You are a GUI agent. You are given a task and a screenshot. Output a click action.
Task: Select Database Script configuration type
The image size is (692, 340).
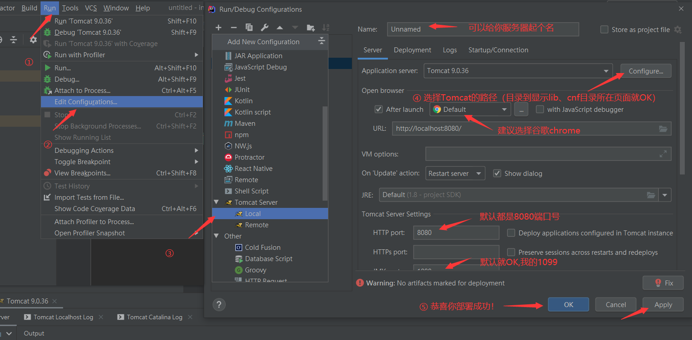click(x=270, y=258)
